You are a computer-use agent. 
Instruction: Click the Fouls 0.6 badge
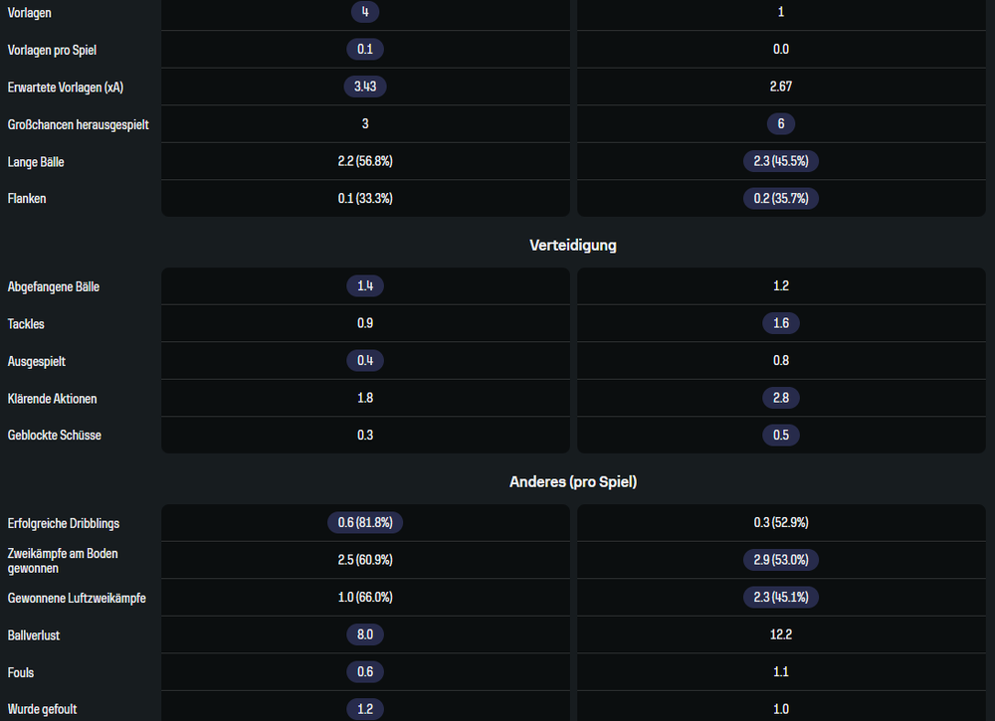[x=365, y=671]
